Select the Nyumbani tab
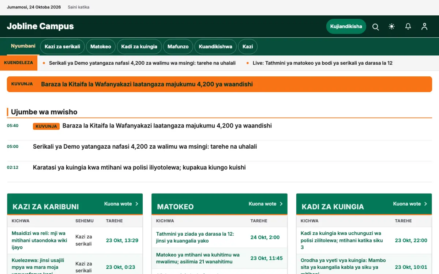 [23, 46]
